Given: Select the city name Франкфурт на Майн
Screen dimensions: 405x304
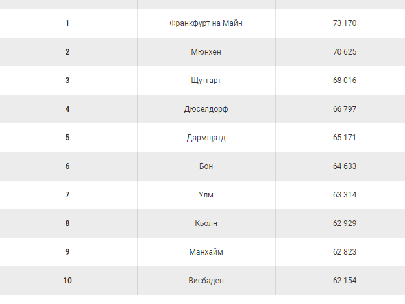Looking at the screenshot, I should pyautogui.click(x=206, y=23).
